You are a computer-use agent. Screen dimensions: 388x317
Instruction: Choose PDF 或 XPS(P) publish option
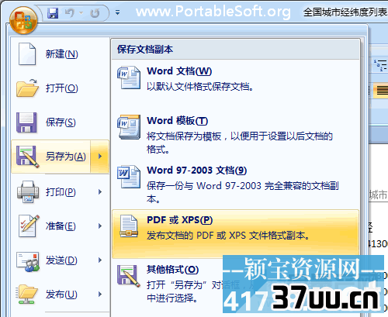[x=236, y=234]
